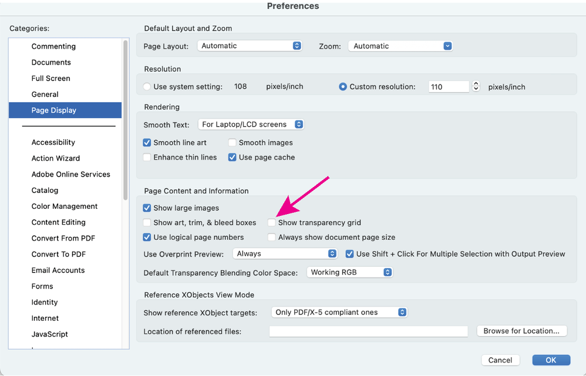Select the Convert To PDF category
This screenshot has height=376, width=586.
[58, 254]
